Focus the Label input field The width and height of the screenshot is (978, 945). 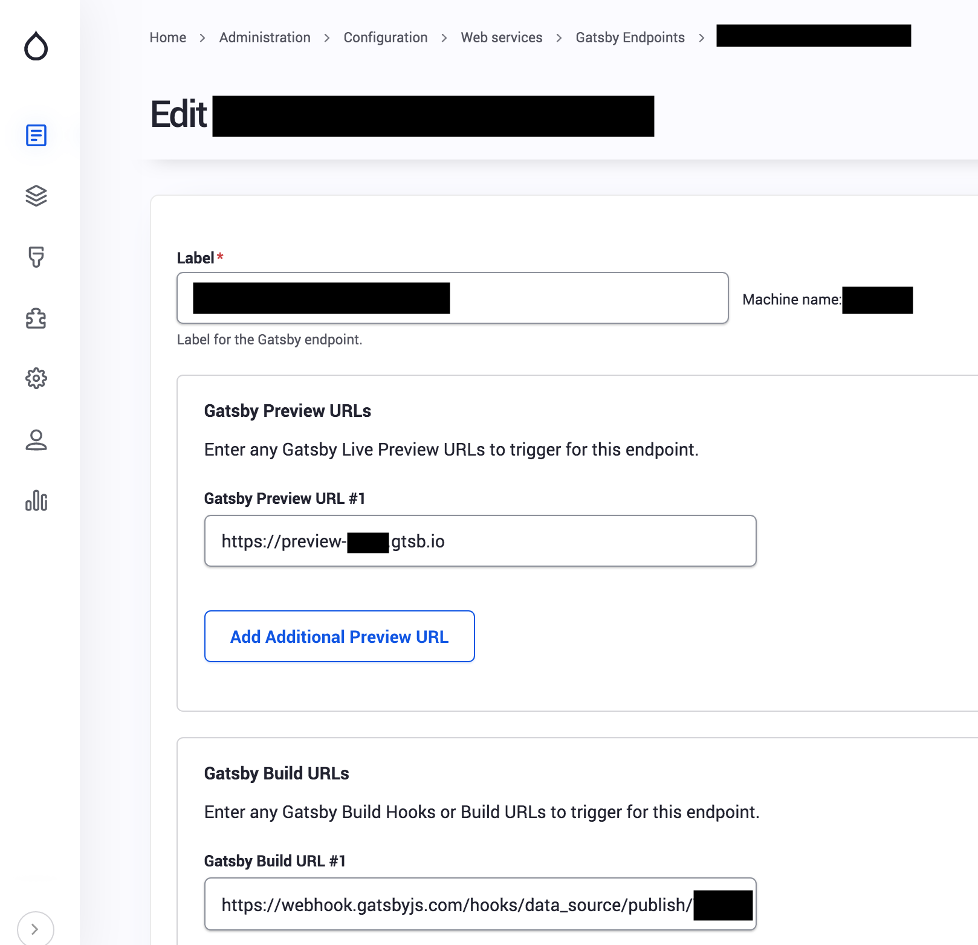pos(453,298)
